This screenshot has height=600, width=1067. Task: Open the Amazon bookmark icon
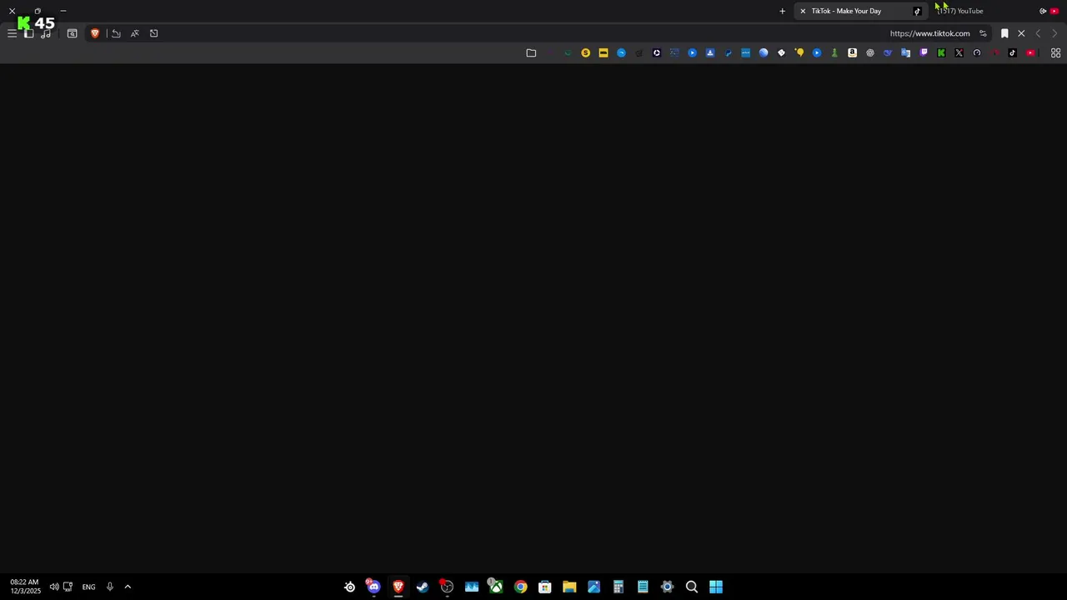coord(852,52)
